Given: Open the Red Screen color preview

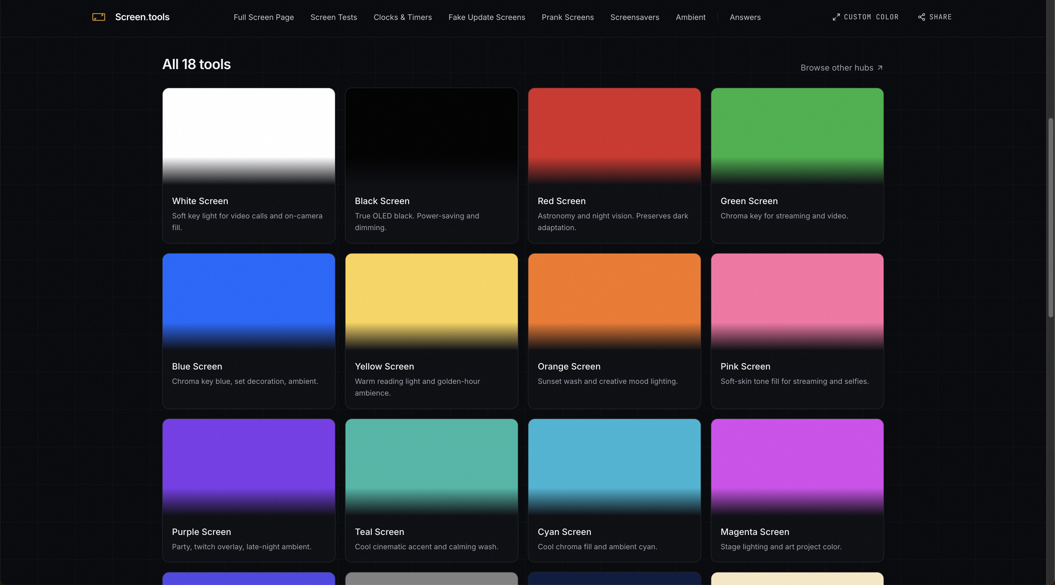Looking at the screenshot, I should pyautogui.click(x=614, y=136).
